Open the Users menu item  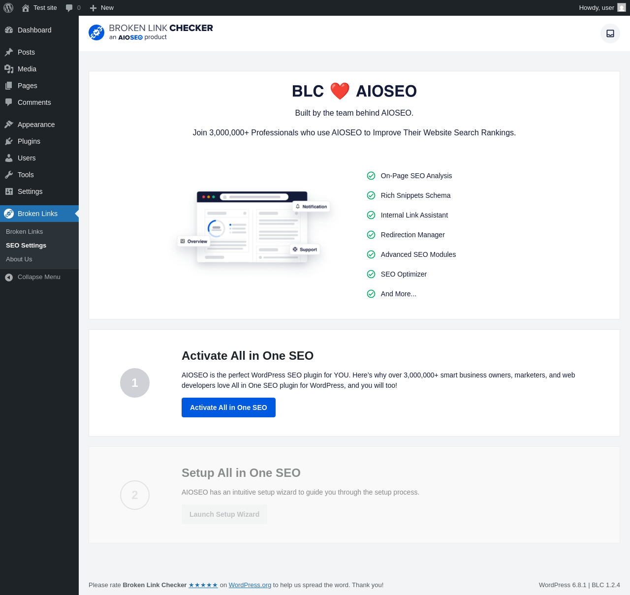click(x=39, y=158)
